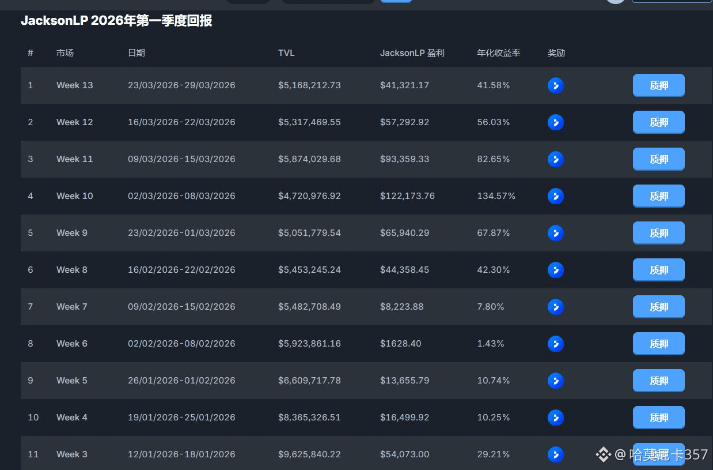Viewport: 713px width, 470px height.
Task: Click the TVL column header
Action: pyautogui.click(x=286, y=53)
